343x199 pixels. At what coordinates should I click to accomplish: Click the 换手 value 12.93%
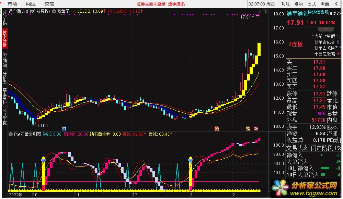click(x=317, y=127)
